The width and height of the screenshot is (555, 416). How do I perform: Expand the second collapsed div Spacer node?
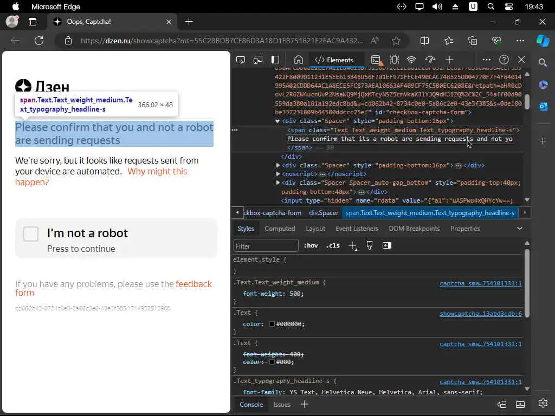coord(278,165)
